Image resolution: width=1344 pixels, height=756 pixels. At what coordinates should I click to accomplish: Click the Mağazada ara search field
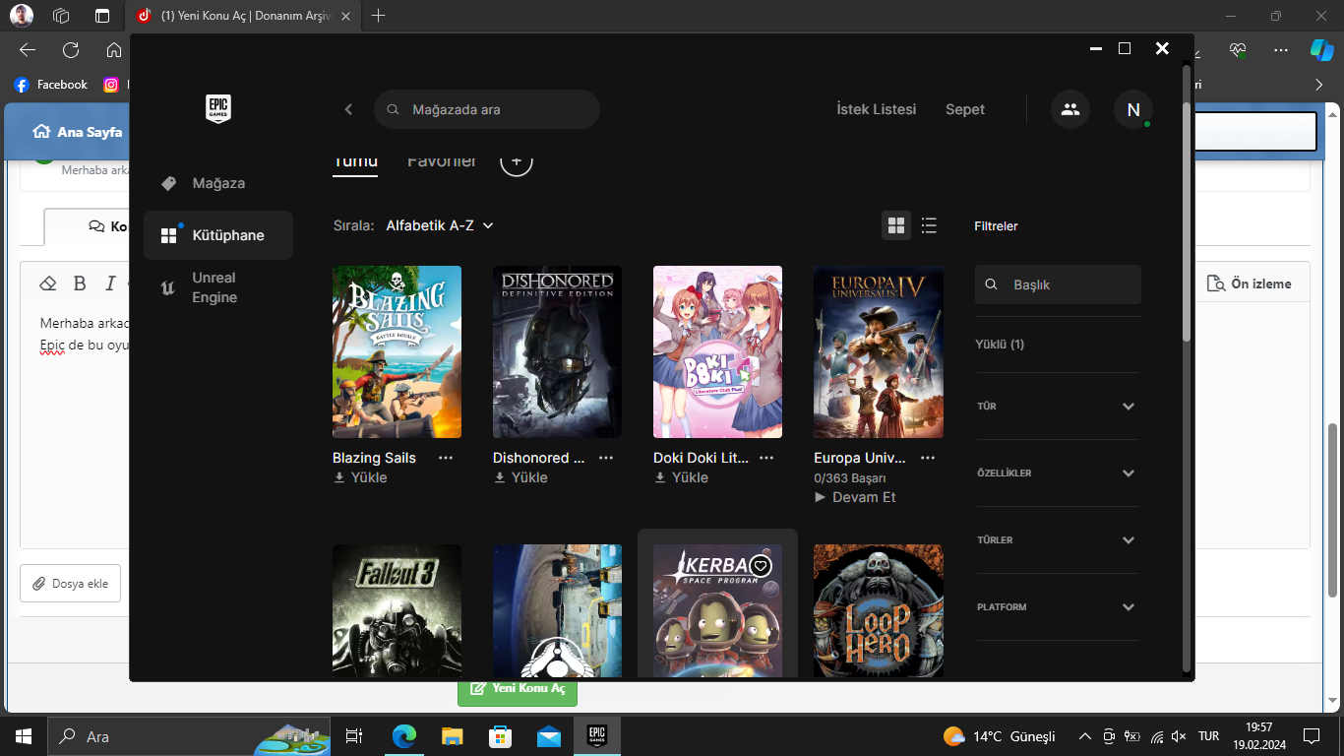click(x=487, y=109)
